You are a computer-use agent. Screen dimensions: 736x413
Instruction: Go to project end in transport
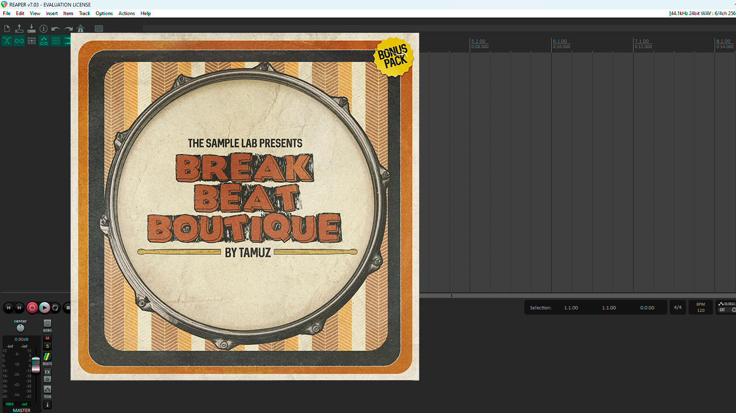(19, 308)
